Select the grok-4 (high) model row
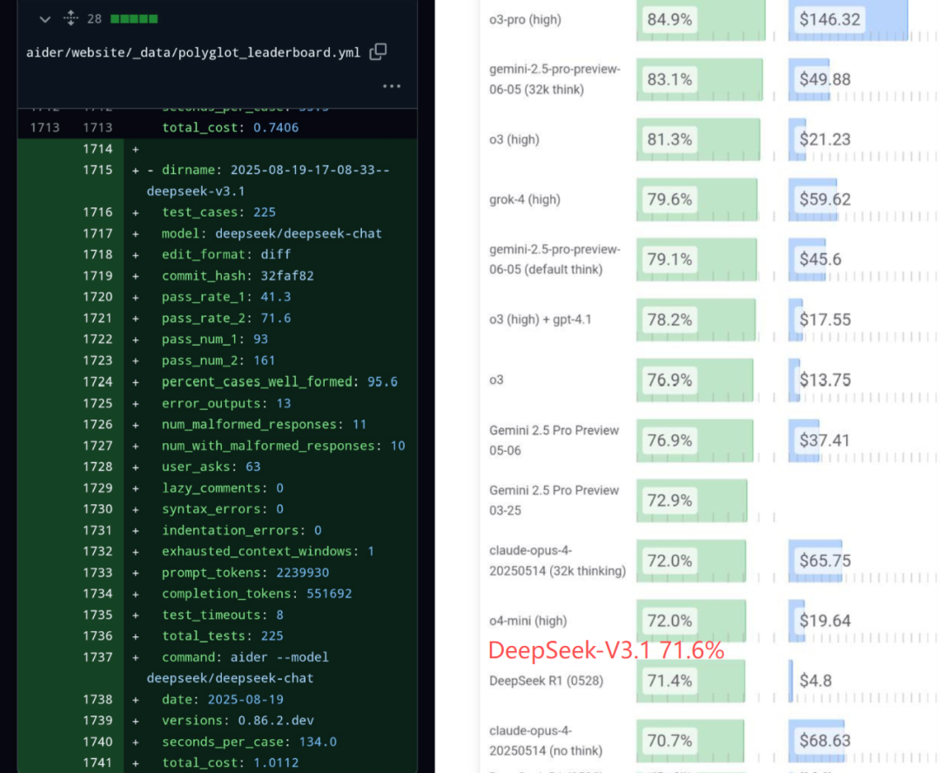Image resolution: width=940 pixels, height=773 pixels. point(710,199)
